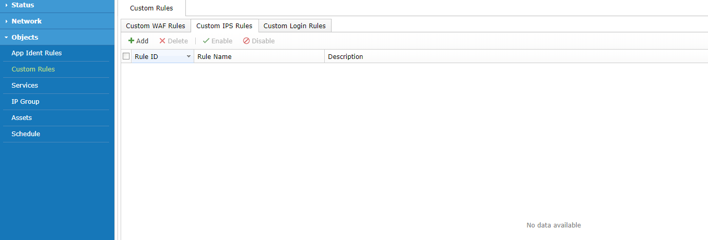Image resolution: width=708 pixels, height=240 pixels.
Task: Open the Schedule sidebar item
Action: (26, 134)
